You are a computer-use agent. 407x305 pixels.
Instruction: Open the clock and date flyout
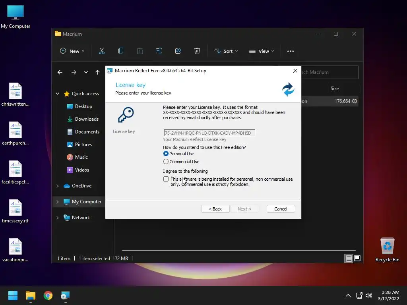pos(389,295)
